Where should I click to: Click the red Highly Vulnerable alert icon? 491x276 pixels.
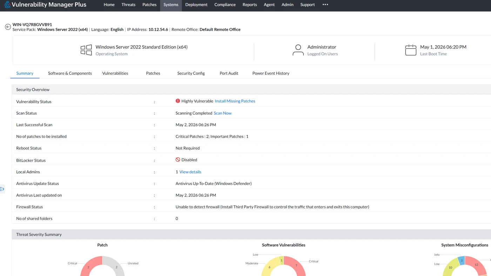(x=178, y=101)
